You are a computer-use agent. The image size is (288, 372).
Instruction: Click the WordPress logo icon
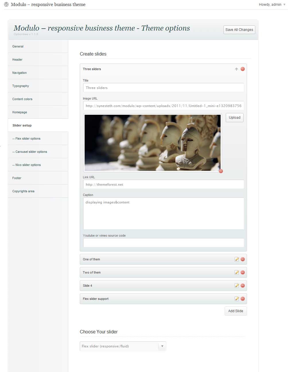click(6, 5)
